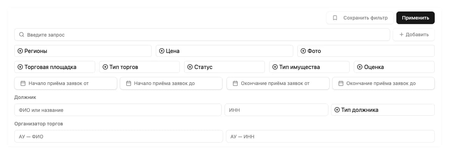Image resolution: width=449 pixels, height=154 pixels.
Task: Click the circled plus icon beside Тип должника
Action: point(337,110)
